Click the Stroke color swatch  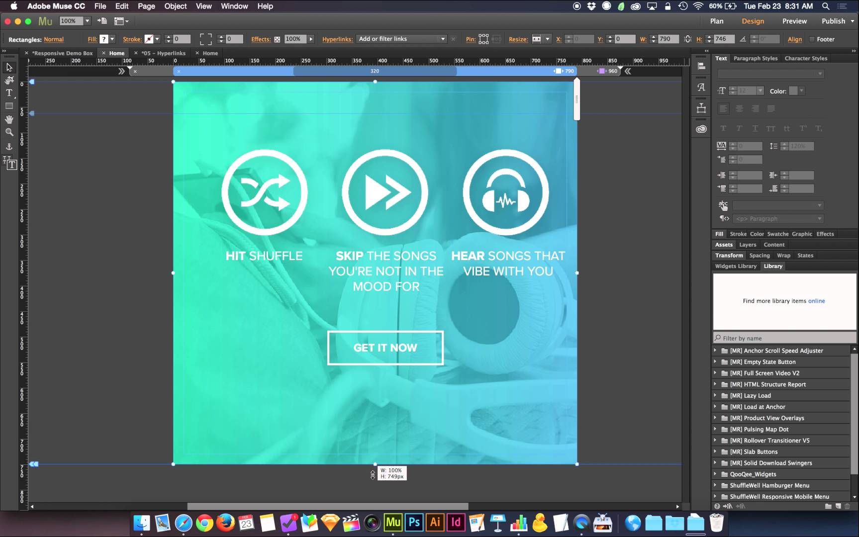149,39
